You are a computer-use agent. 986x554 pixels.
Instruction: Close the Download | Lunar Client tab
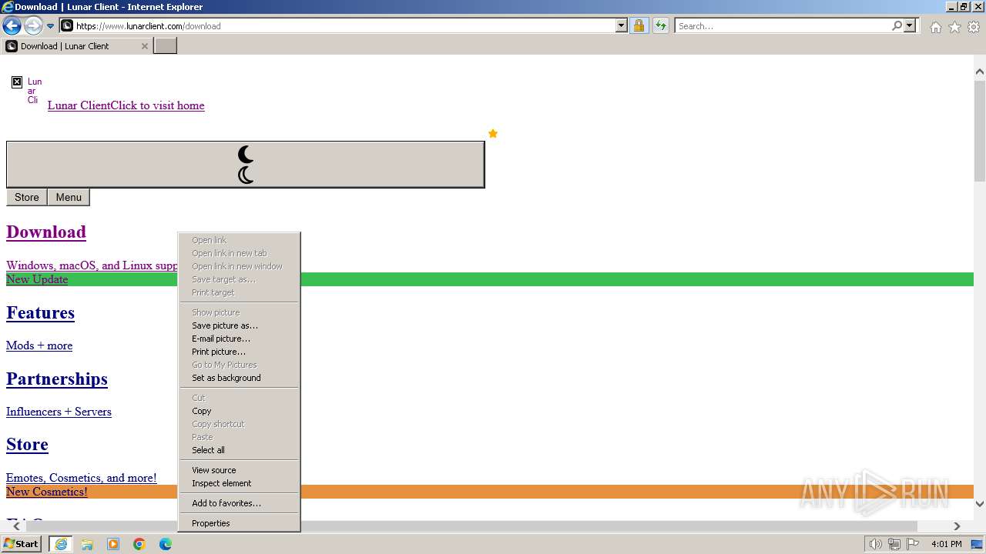(144, 46)
